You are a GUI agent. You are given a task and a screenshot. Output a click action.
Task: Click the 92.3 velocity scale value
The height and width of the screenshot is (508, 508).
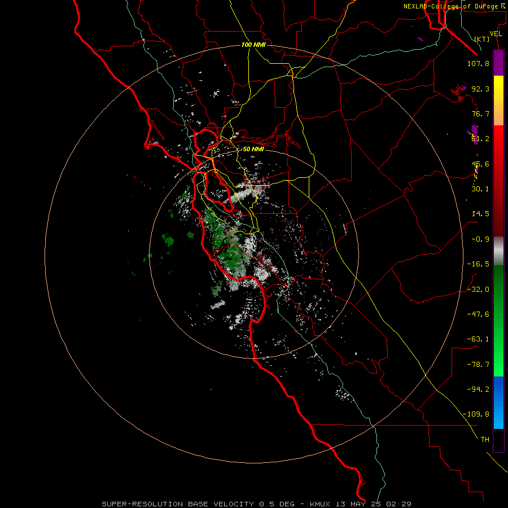pos(480,89)
